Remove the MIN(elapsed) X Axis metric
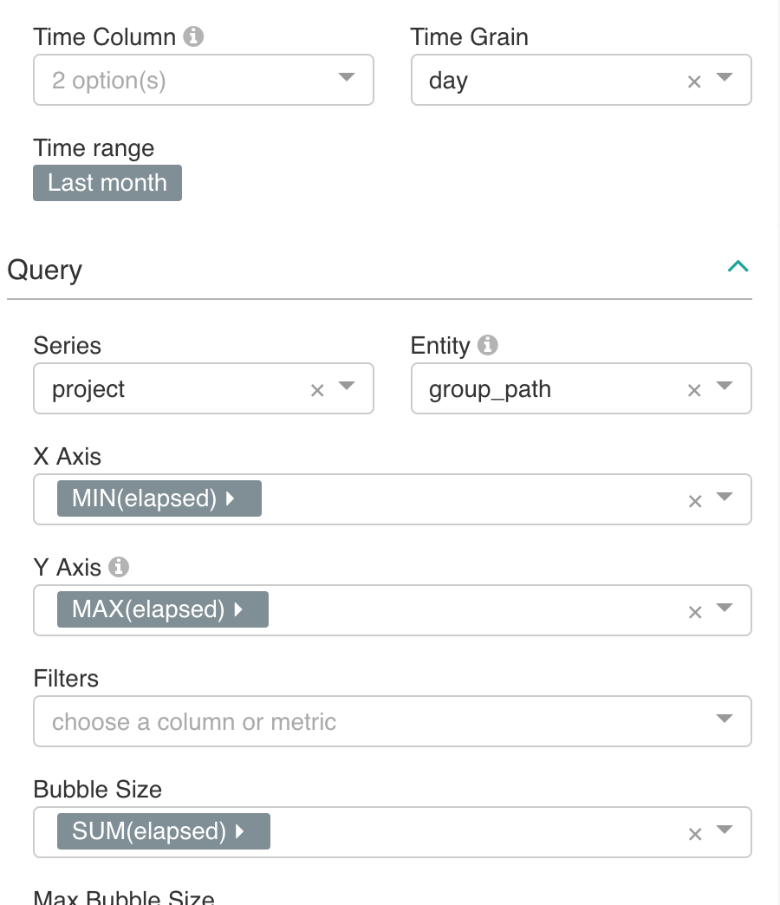 coord(693,499)
